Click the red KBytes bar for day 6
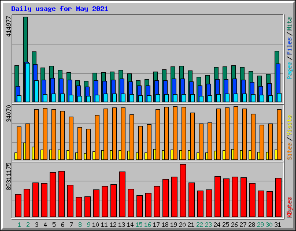Image resolution: width=296 pixels, height=231 pixels. 61,194
